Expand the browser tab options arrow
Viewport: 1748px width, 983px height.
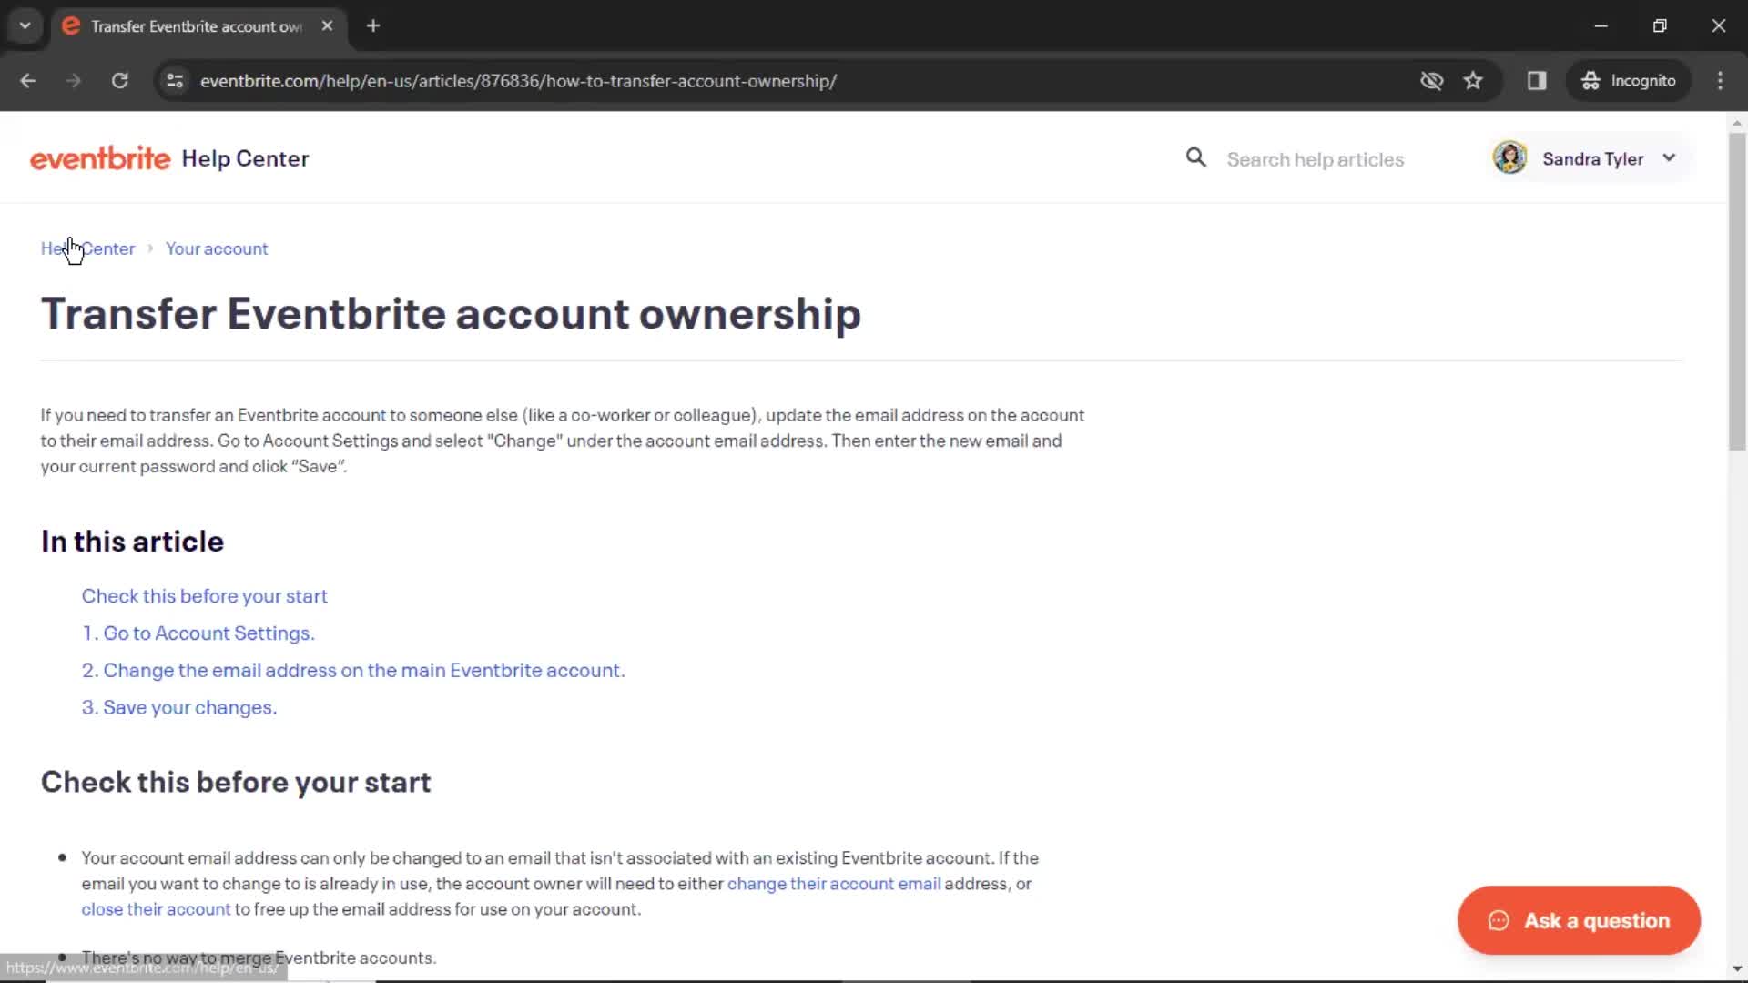click(25, 25)
